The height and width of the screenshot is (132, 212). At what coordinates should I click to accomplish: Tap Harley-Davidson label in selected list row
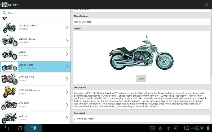(x=28, y=68)
